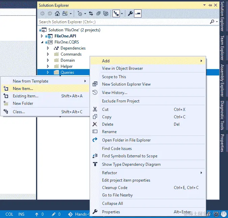
Task: Expand the Dependencies node
Action: [48, 48]
